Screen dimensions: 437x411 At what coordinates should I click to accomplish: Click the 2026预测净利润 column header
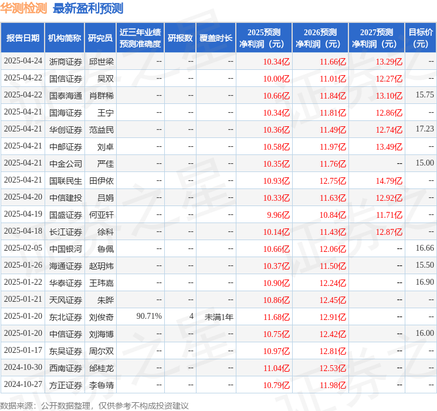tap(320, 38)
